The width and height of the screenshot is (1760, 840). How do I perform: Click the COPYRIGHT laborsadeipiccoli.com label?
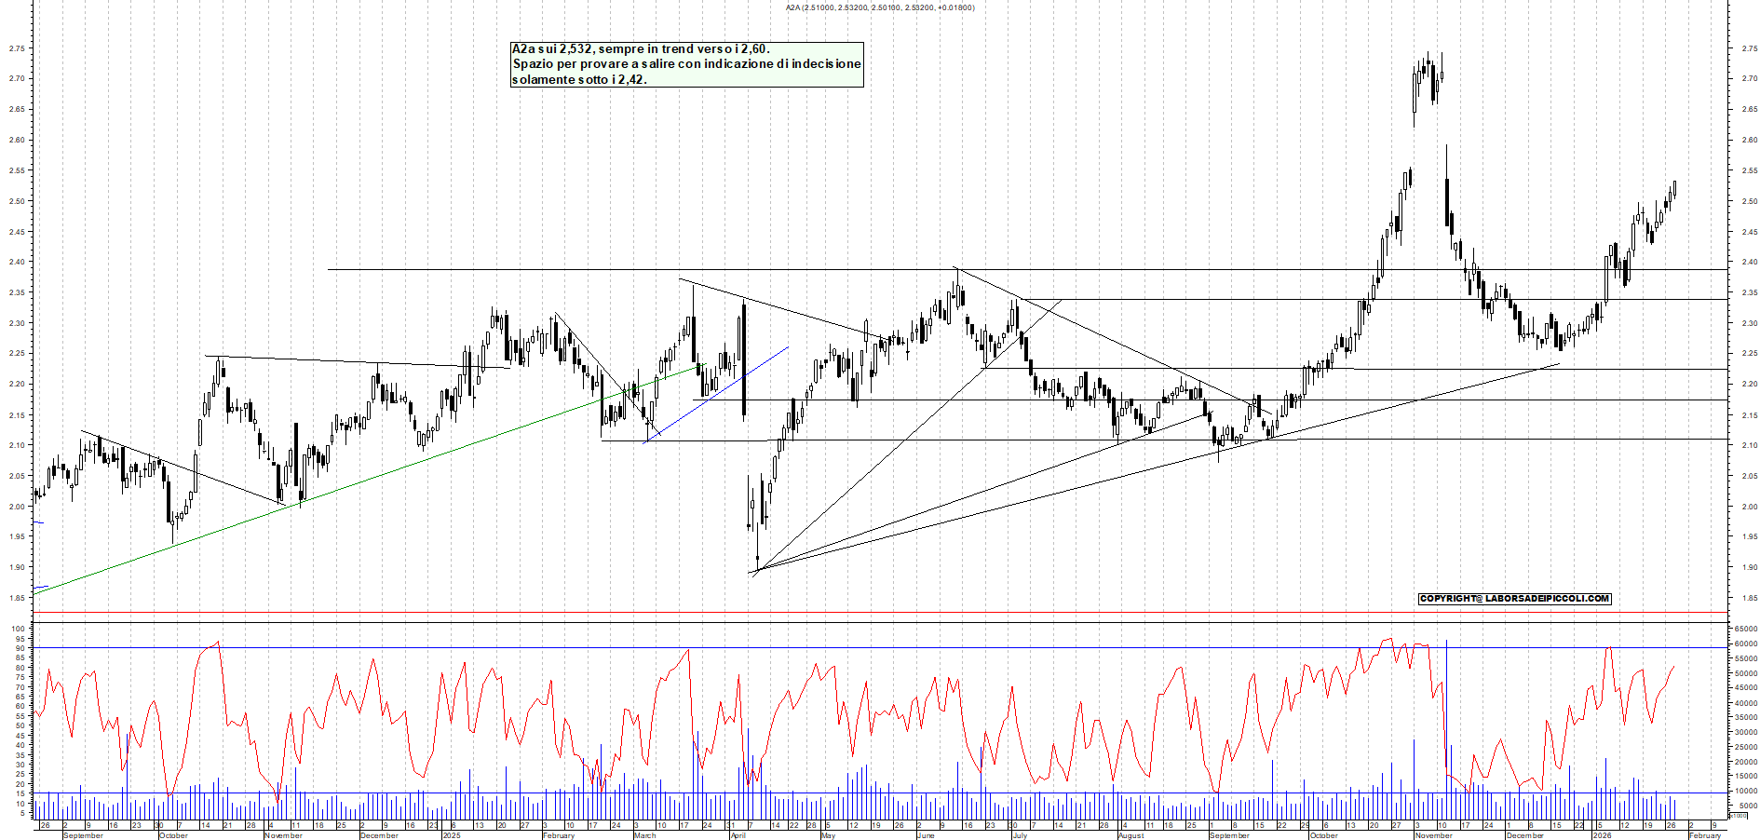(x=1514, y=599)
